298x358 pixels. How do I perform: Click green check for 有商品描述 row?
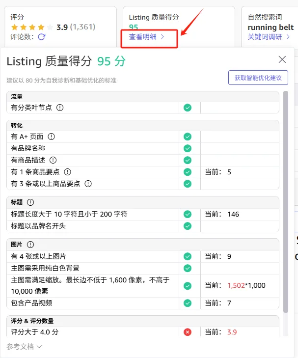coord(188,160)
